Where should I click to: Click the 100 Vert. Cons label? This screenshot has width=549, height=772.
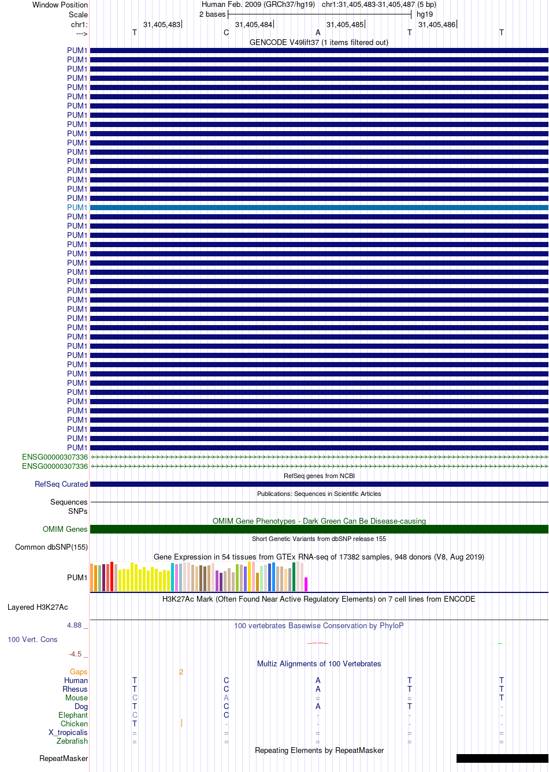32,639
